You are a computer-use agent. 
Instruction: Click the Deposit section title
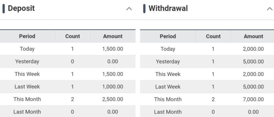click(x=21, y=9)
